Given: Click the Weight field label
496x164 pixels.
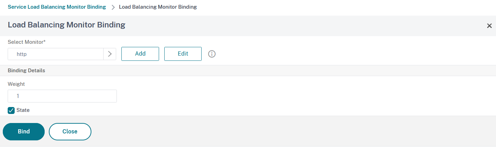Looking at the screenshot, I should click(16, 84).
